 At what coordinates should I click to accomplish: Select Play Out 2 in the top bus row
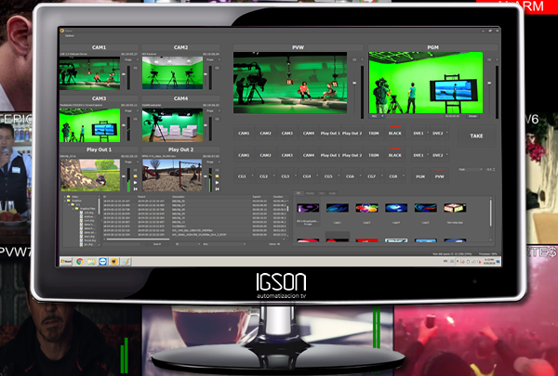(x=352, y=134)
